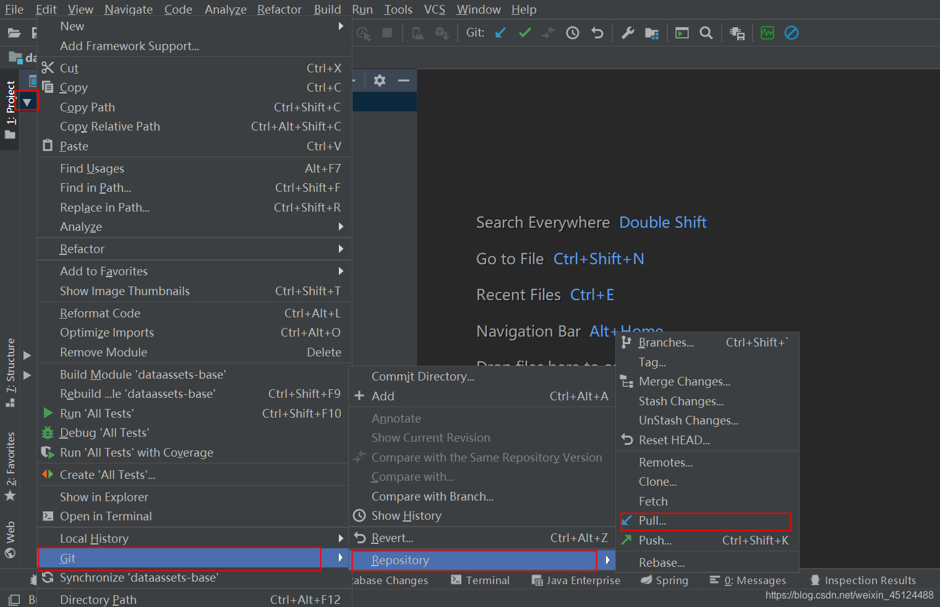This screenshot has width=940, height=607.
Task: Expand the New submenu
Action: point(194,26)
